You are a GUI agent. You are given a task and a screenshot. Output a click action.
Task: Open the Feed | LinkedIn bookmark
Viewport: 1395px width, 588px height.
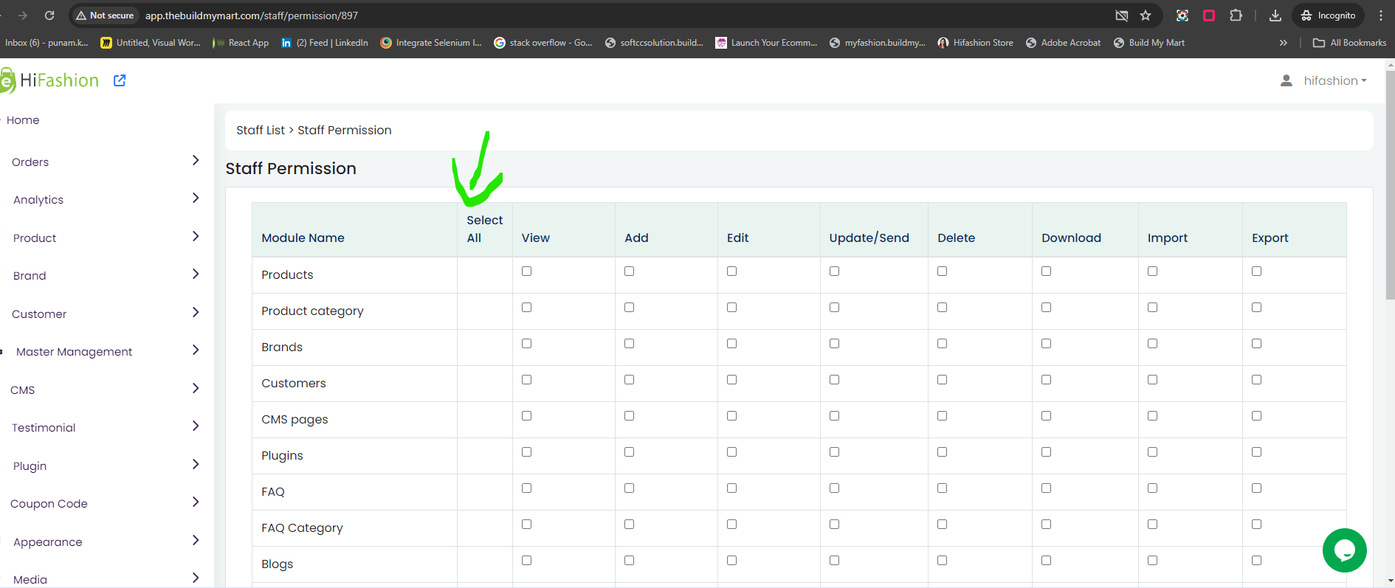pyautogui.click(x=325, y=43)
